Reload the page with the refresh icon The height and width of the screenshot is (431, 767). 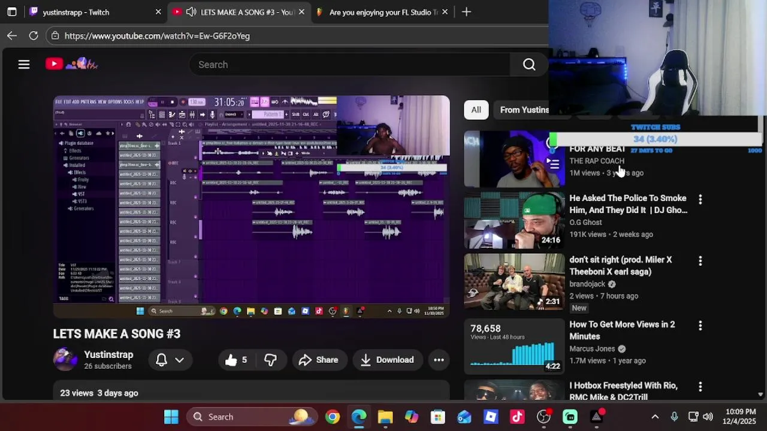pos(34,36)
